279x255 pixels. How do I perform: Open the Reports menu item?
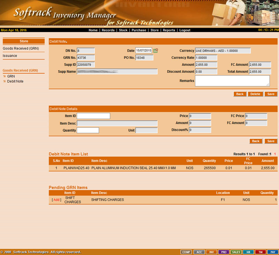point(169,30)
